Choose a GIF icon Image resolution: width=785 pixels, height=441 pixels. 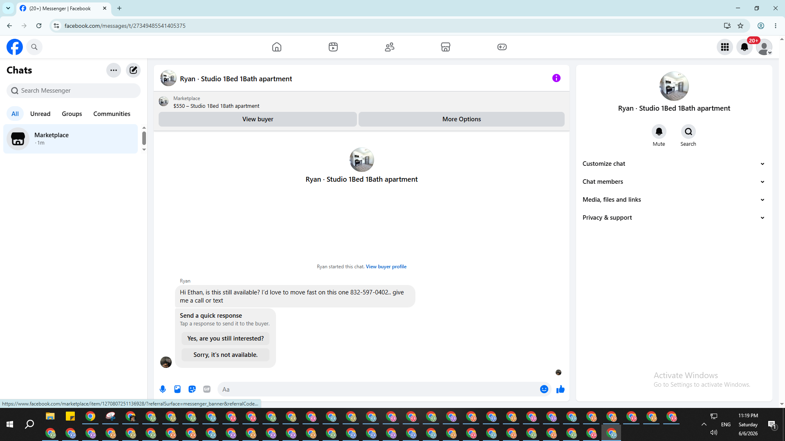click(x=207, y=389)
